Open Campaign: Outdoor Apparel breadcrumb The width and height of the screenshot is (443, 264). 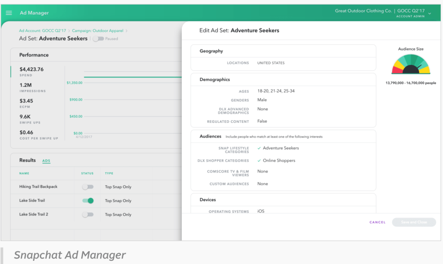(97, 30)
